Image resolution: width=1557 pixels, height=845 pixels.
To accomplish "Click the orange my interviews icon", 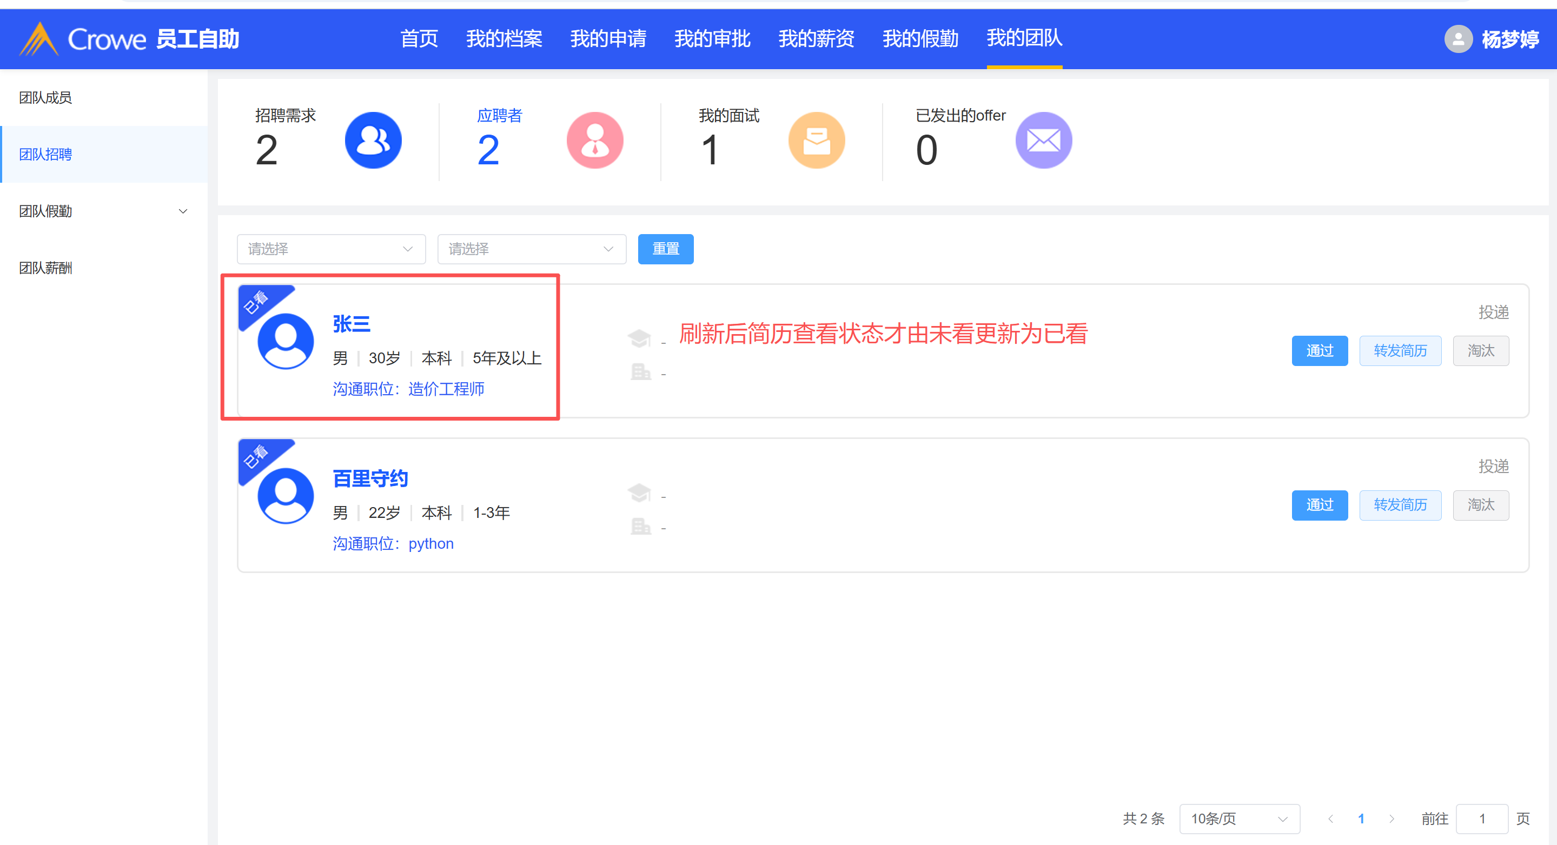I will point(816,140).
